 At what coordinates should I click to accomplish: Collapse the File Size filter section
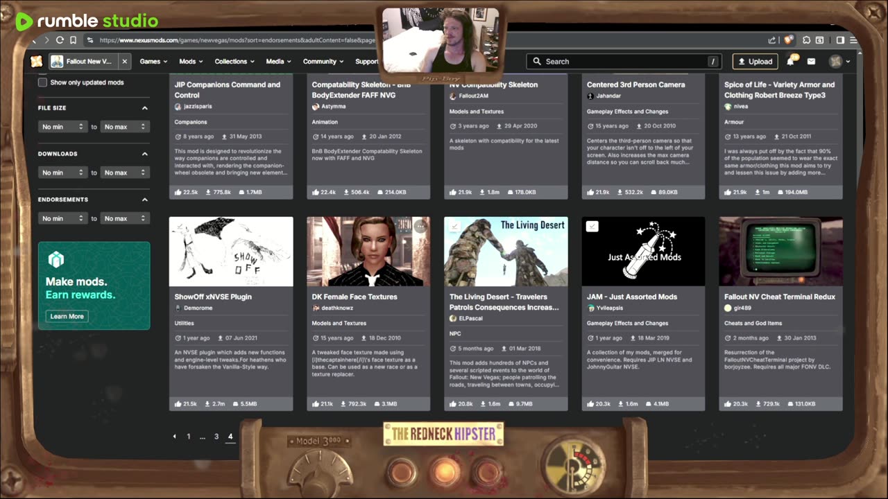click(x=144, y=108)
